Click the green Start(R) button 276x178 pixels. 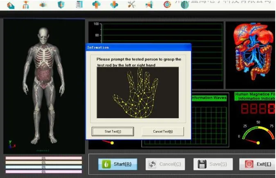click(x=118, y=164)
